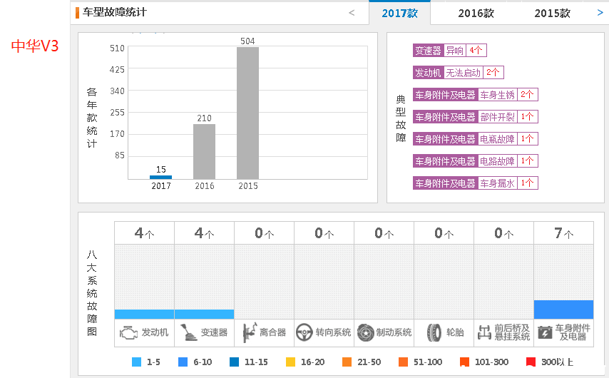Switch to the 2016款 tab
This screenshot has height=378, width=609.
476,13
